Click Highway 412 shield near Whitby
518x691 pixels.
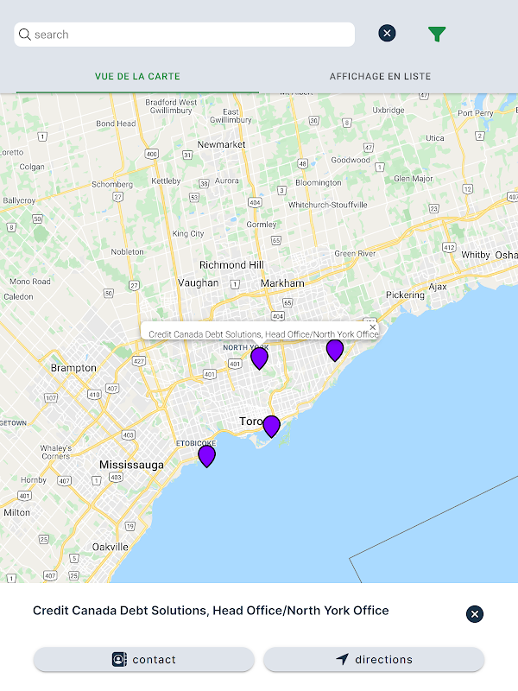tap(449, 247)
